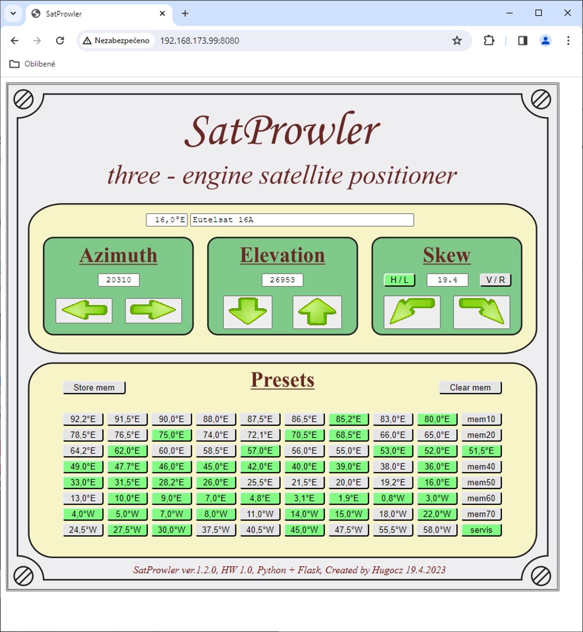Reload the SatProwler page
Viewport: 583px width, 632px height.
pyautogui.click(x=60, y=40)
